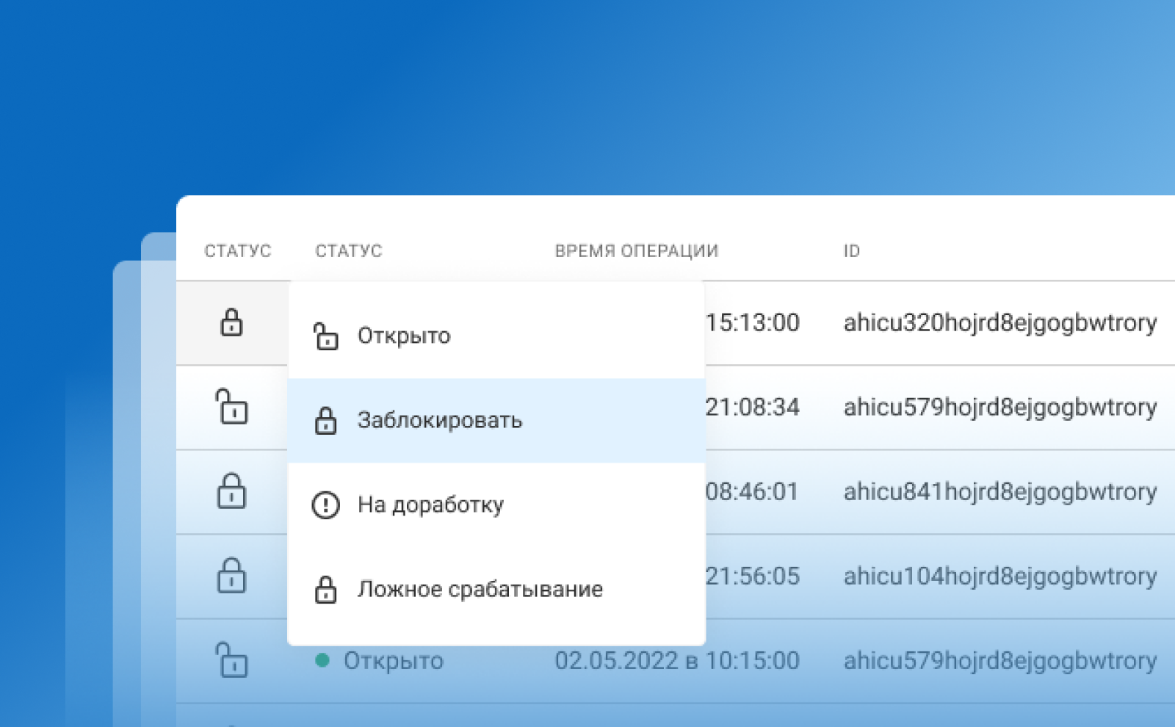Screen dimensions: 1175x727
Task: Choose Ложное срабатывание from the menu
Action: [496, 590]
